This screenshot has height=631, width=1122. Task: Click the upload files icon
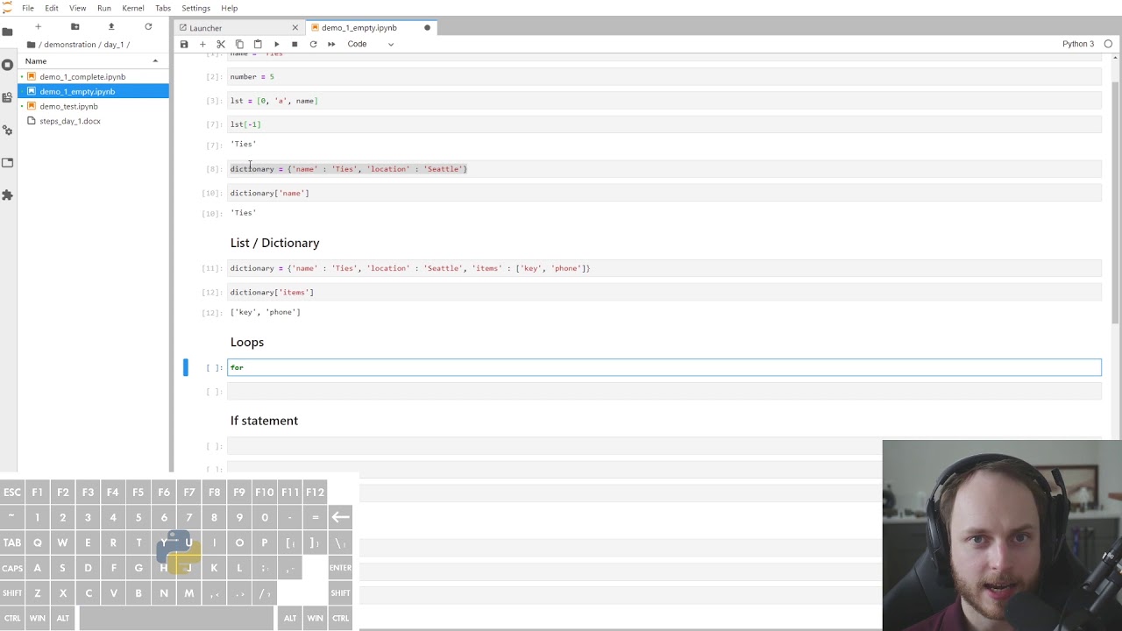pyautogui.click(x=110, y=27)
